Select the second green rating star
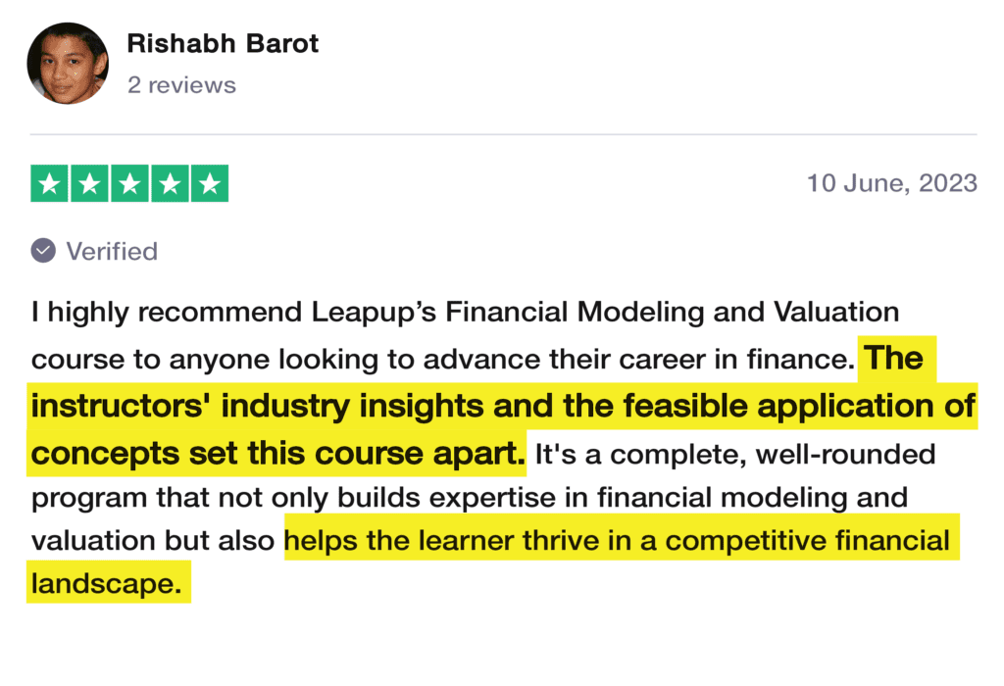Screen dimensions: 1004x686 89,184
